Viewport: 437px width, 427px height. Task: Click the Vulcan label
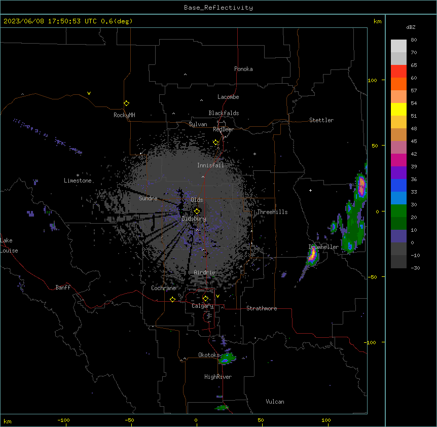pyautogui.click(x=275, y=402)
